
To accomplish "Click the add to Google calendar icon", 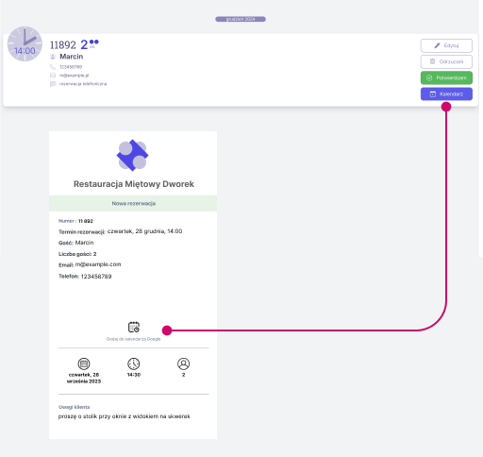I will 134,327.
